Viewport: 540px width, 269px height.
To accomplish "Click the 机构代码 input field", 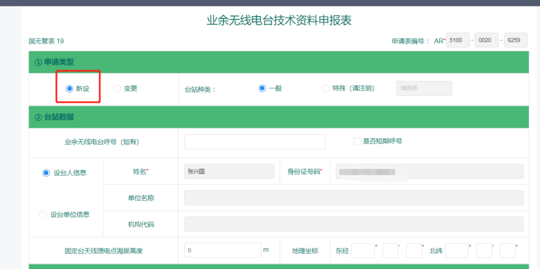I will pos(353,224).
